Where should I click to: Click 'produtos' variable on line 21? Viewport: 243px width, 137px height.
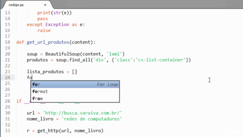pos(37,60)
